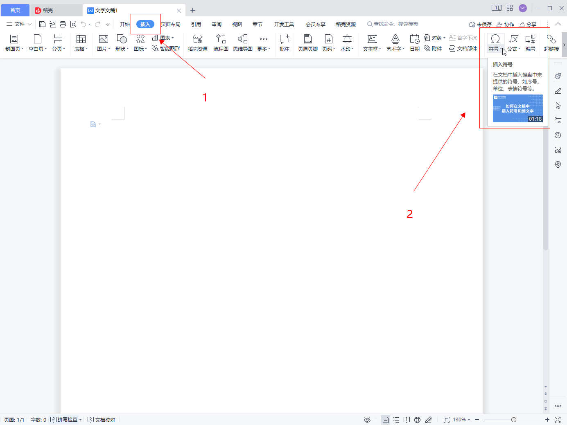Insert a hyperlink (超链接)
Viewport: 567px width, 425px height.
(551, 43)
